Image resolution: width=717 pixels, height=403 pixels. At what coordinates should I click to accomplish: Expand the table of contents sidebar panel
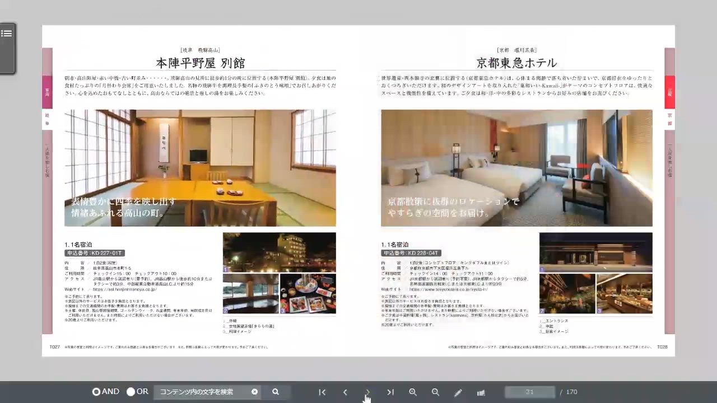coord(7,34)
